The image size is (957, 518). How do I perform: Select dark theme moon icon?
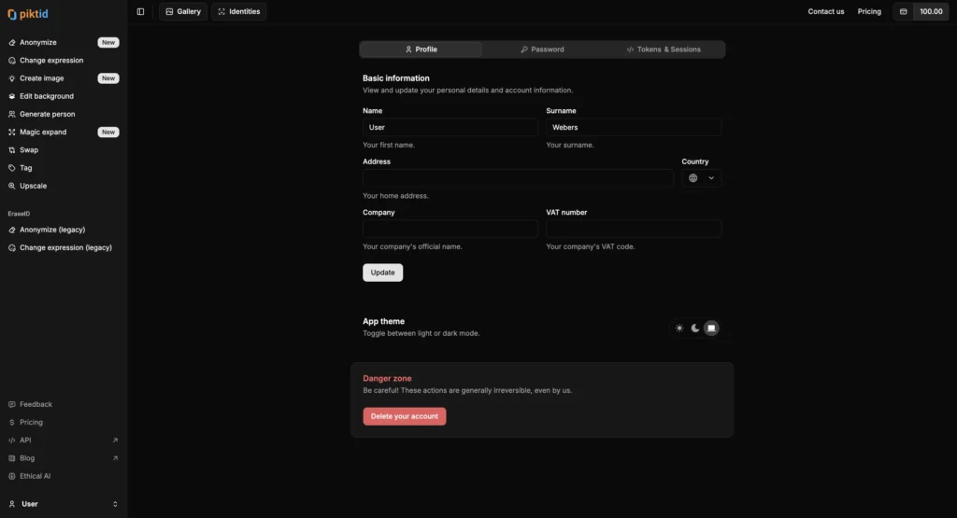(x=695, y=328)
